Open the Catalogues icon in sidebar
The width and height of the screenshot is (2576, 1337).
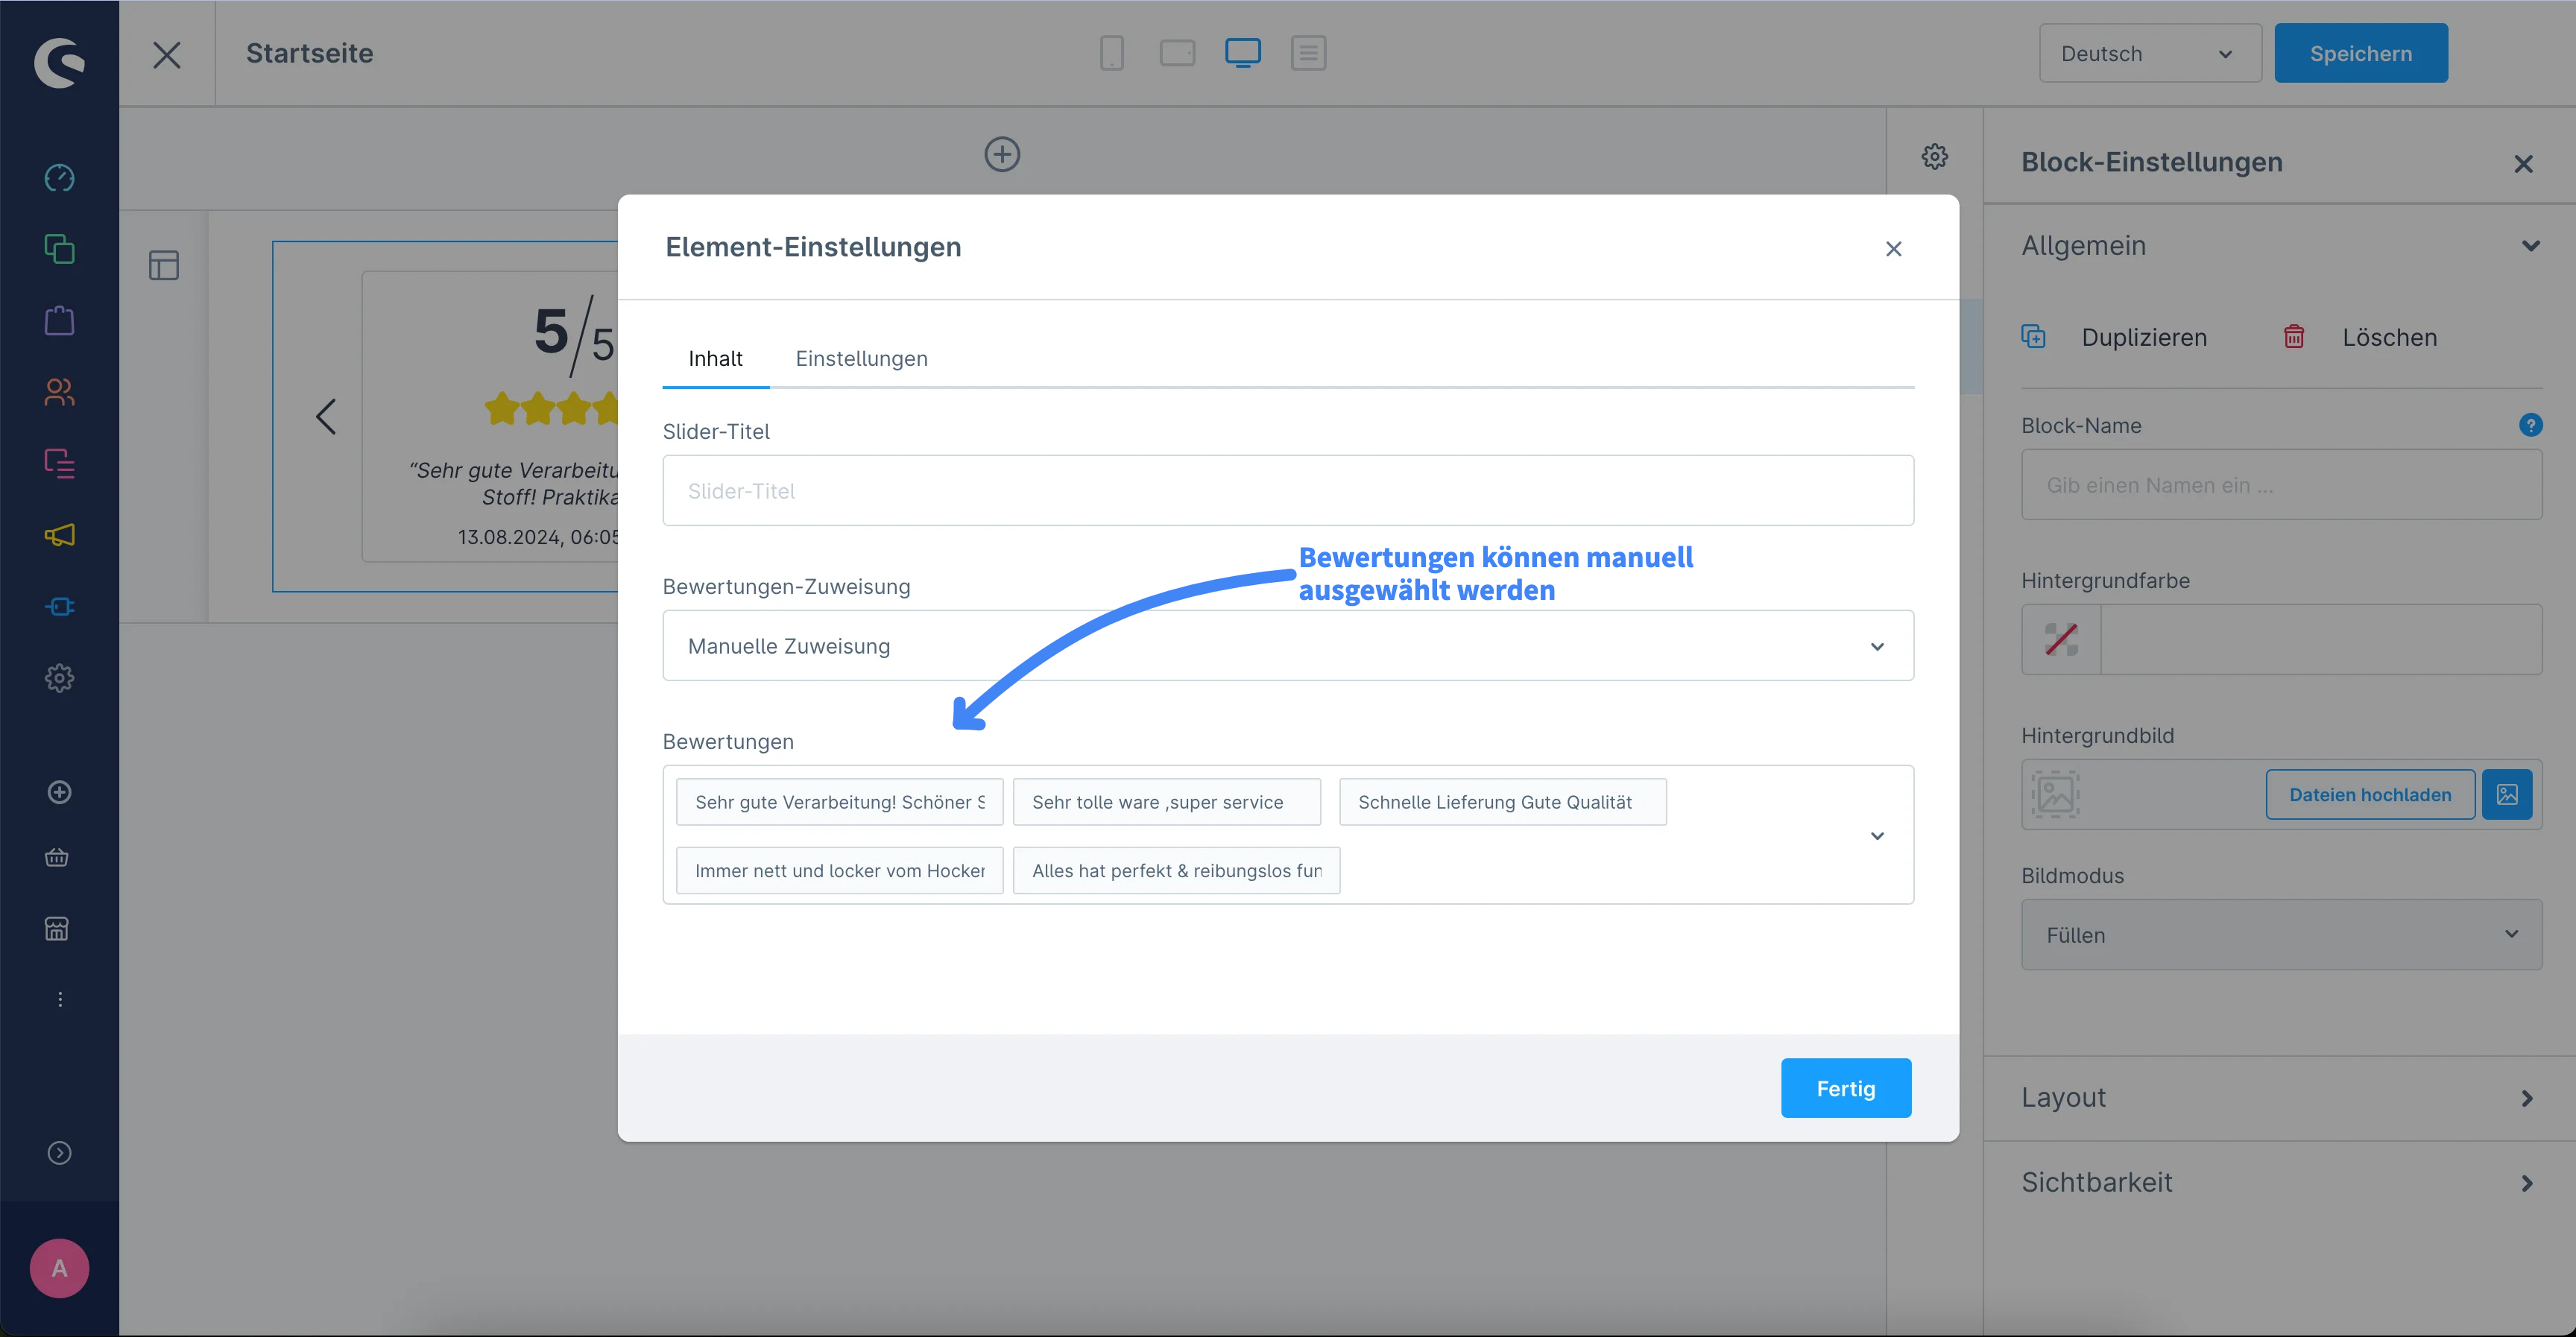(59, 249)
